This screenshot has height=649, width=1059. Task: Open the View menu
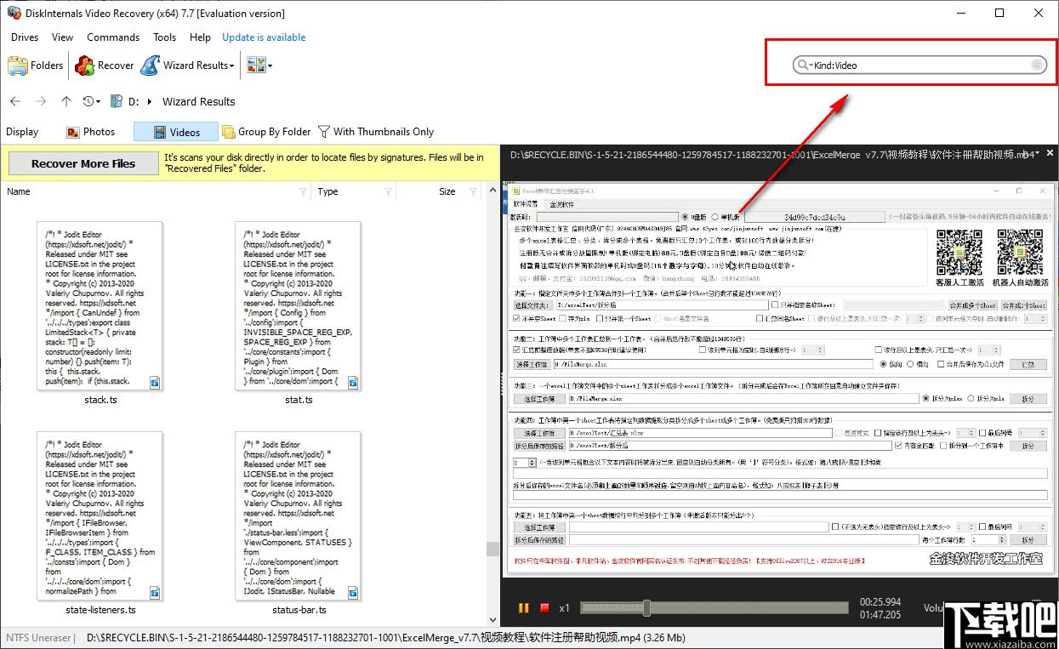(x=63, y=37)
